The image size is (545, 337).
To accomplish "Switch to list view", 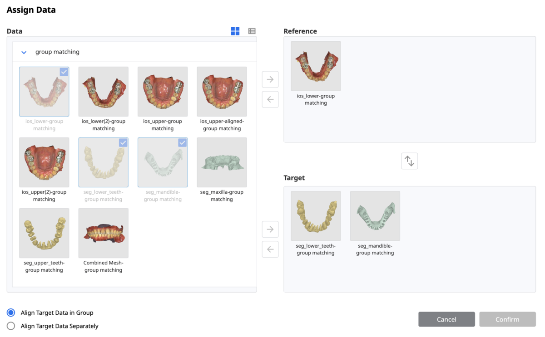I will [x=252, y=31].
